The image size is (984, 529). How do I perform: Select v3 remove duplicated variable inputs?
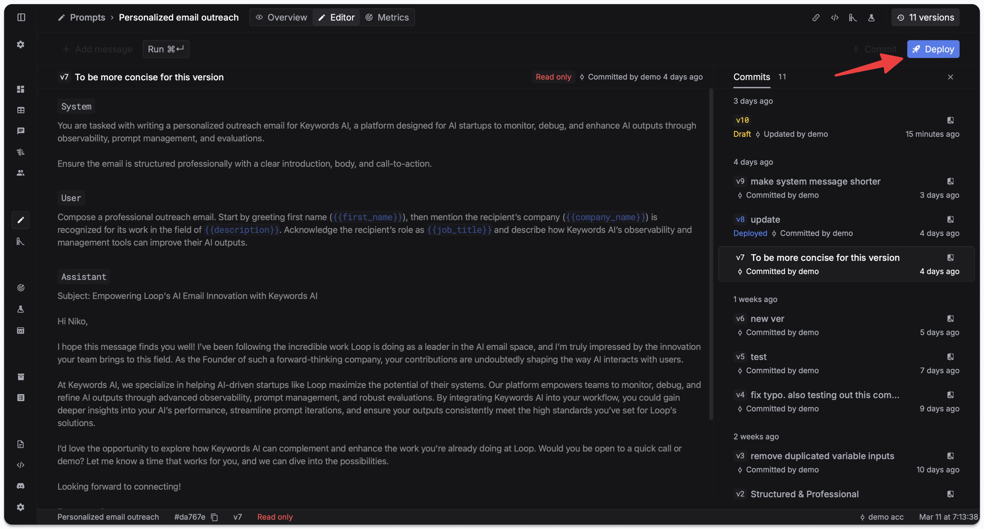846,462
